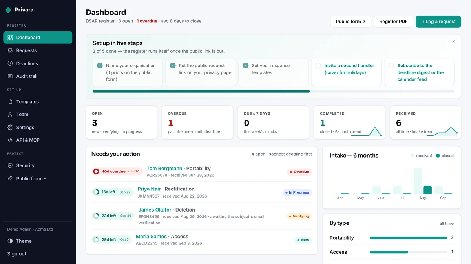Open Tom Bergmann's request
This screenshot has width=471, height=264.
pos(164,169)
